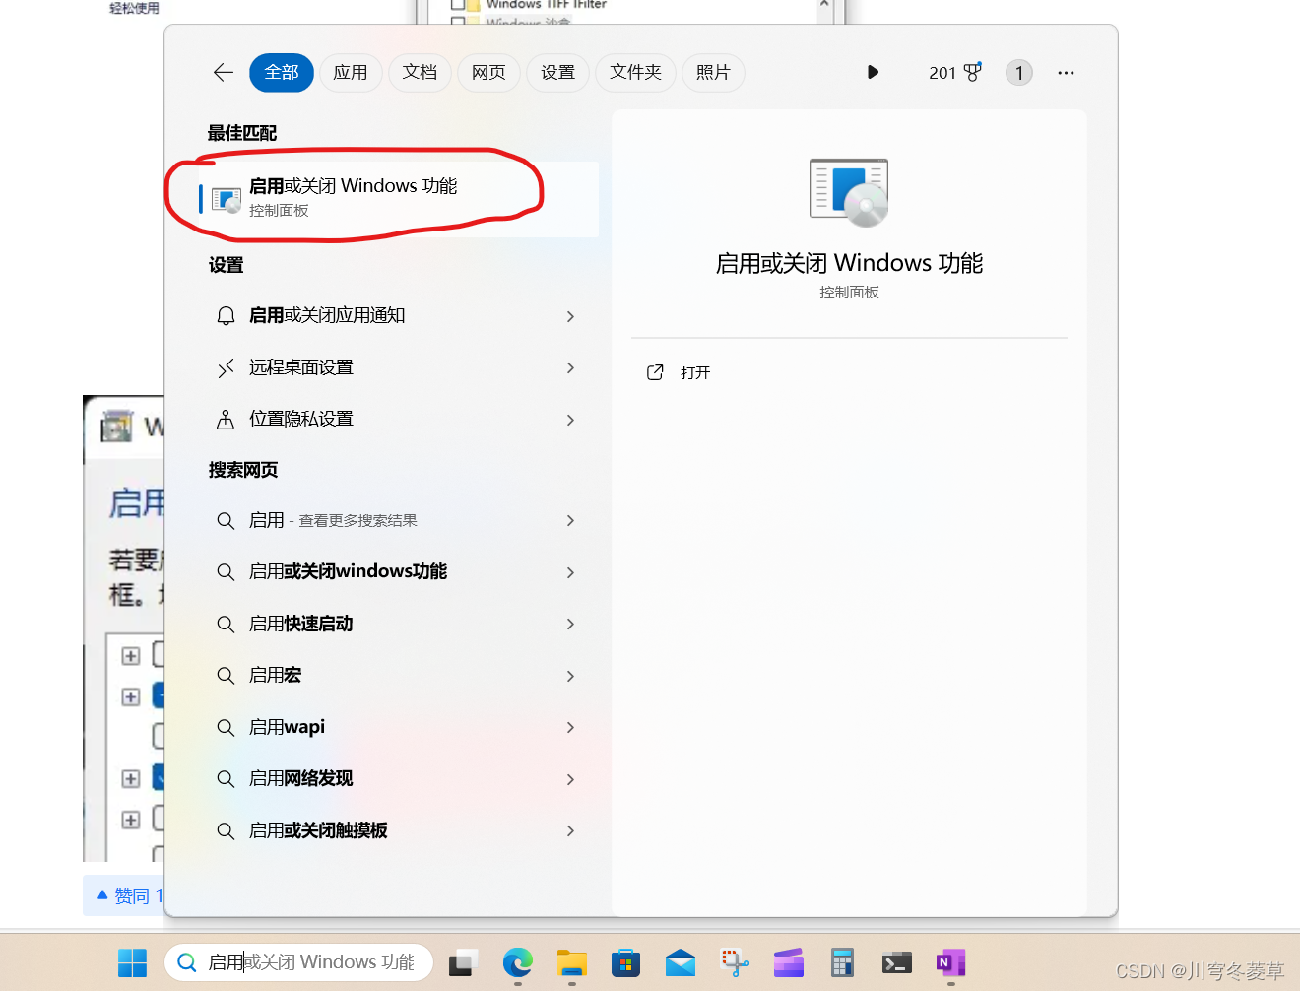The height and width of the screenshot is (991, 1300).
Task: Expand chevron for 启用宏
Action: 571,676
